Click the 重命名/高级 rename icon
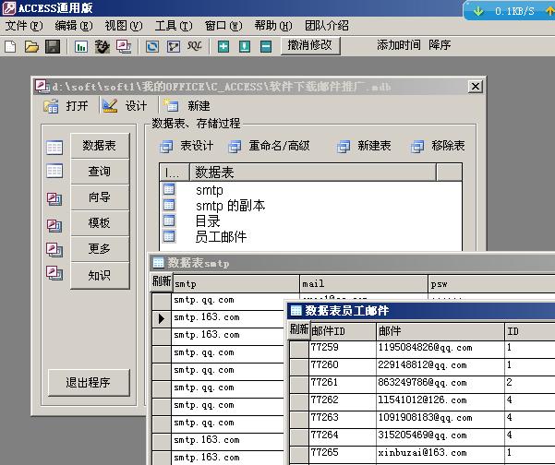The image size is (555, 465). [x=235, y=147]
